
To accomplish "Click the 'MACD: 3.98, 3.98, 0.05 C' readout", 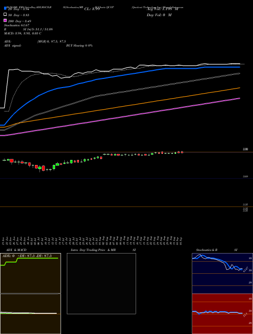I will [x=23, y=33].
